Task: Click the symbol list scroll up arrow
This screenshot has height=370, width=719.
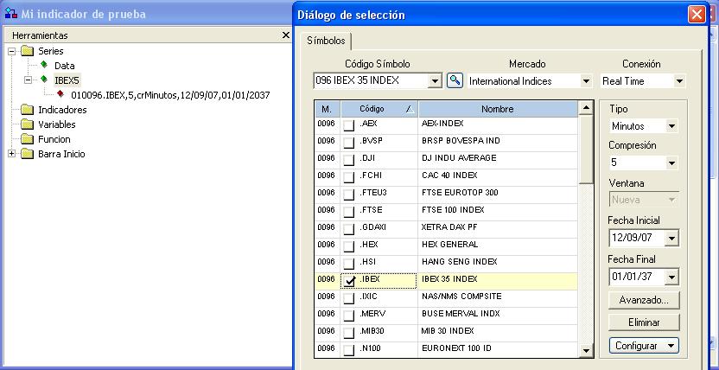Action: [x=586, y=108]
